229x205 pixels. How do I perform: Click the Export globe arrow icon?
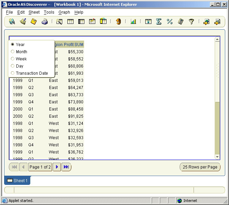coord(206,22)
